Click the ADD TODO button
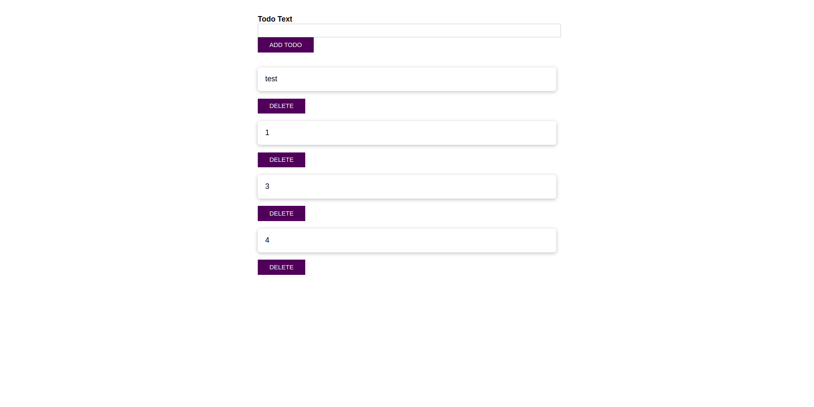 (x=285, y=45)
